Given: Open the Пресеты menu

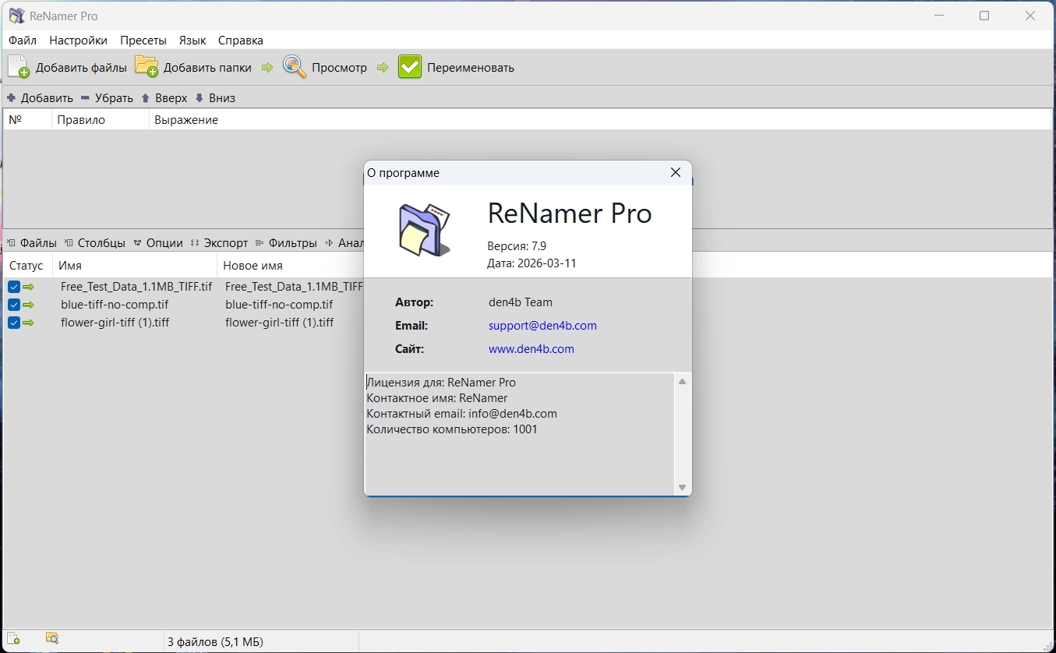Looking at the screenshot, I should click(x=143, y=41).
